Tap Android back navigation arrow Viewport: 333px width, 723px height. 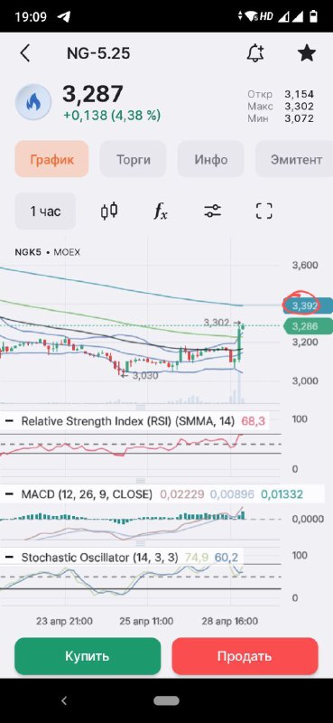point(64,701)
